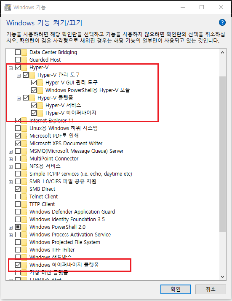The height and width of the screenshot is (301, 232).
Task: Collapse the Hyper-V 관리 도구 node
Action: tap(19, 76)
